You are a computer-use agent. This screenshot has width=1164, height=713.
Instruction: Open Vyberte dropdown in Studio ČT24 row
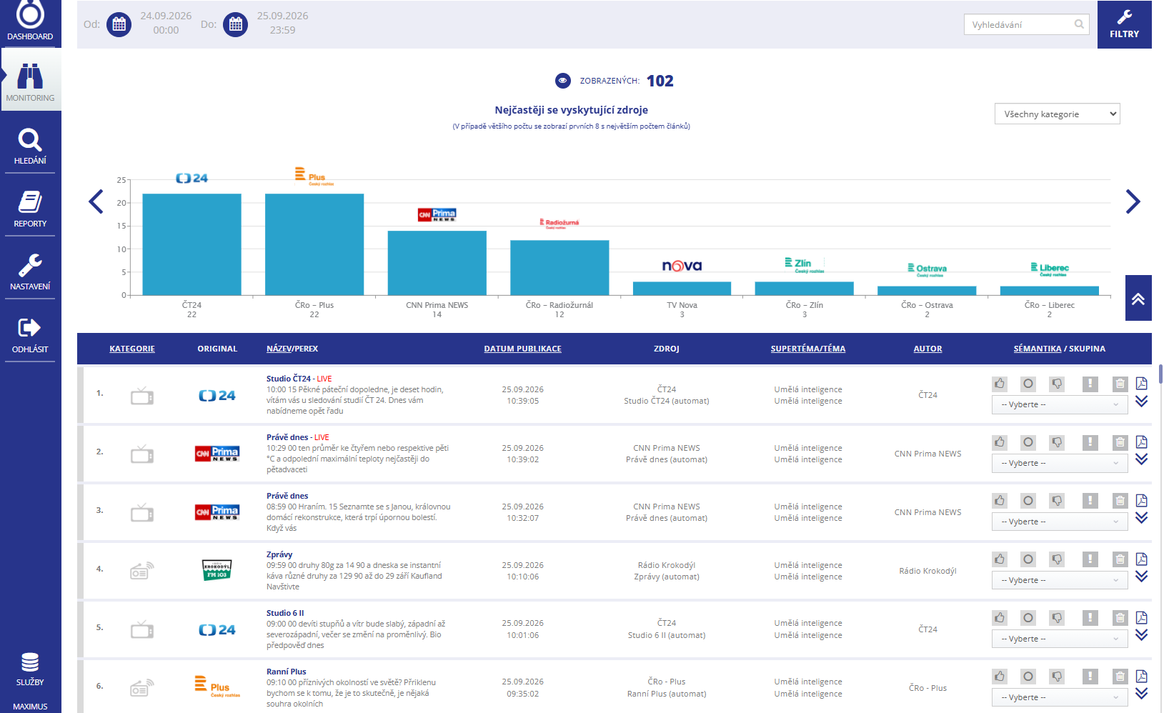(x=1060, y=404)
